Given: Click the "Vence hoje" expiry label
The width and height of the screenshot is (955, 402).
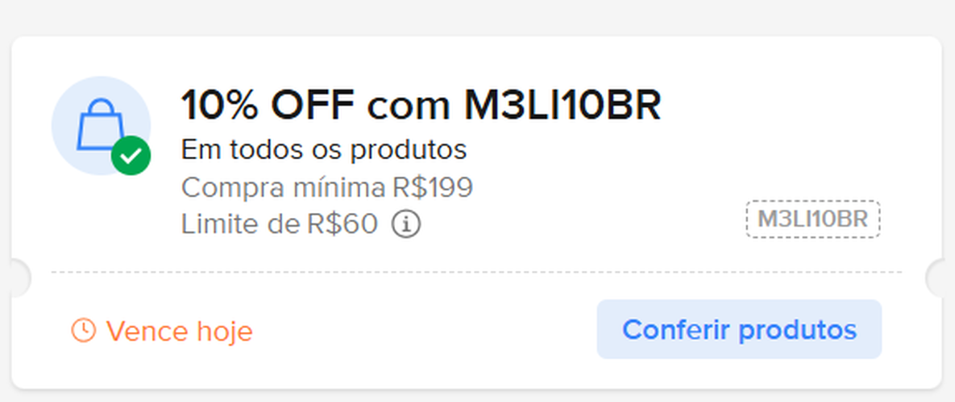Looking at the screenshot, I should coord(179,330).
